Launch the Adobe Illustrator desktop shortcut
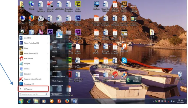 tap(124, 6)
